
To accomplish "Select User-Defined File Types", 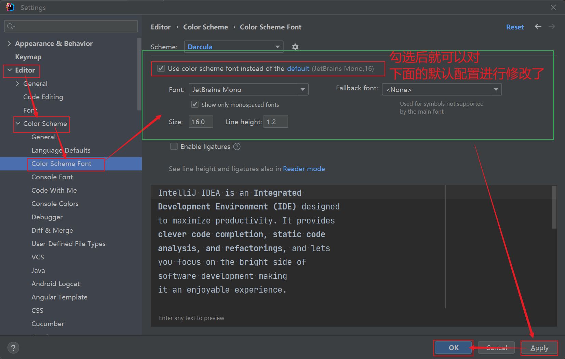I will (x=68, y=244).
